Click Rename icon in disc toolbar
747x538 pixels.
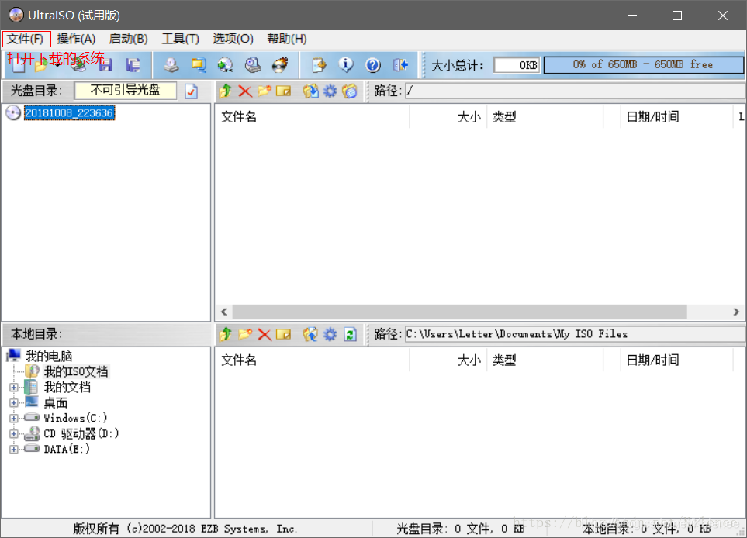point(283,91)
